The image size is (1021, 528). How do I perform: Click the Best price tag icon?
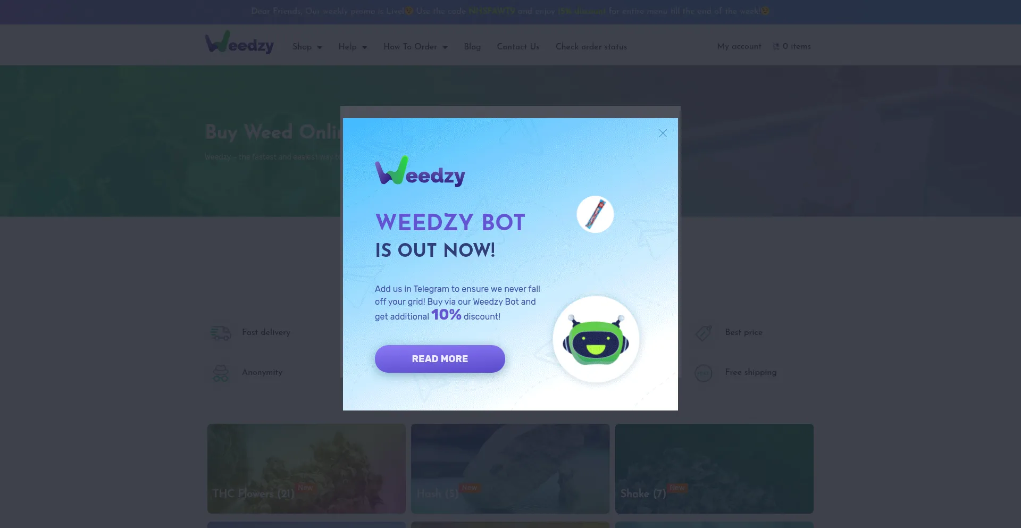pos(704,333)
